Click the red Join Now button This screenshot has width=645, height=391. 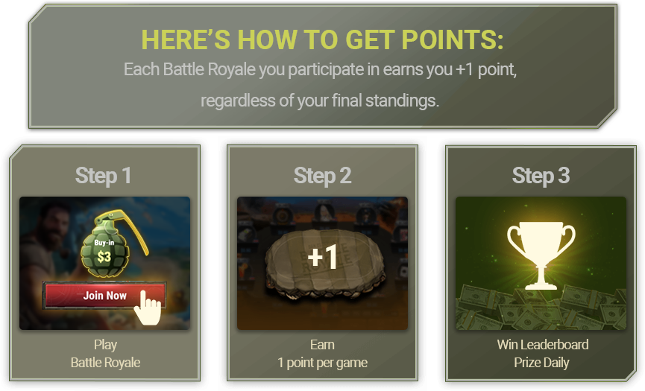[x=104, y=296]
